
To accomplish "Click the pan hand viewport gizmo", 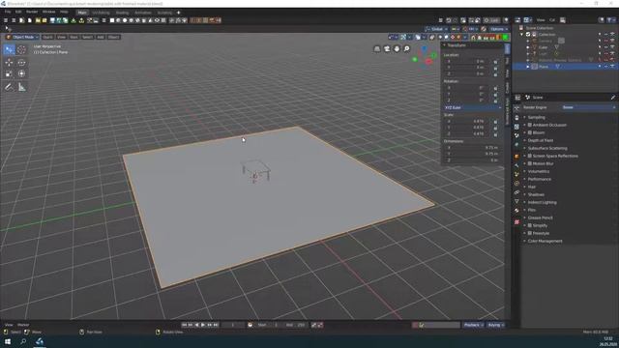I will pos(397,48).
